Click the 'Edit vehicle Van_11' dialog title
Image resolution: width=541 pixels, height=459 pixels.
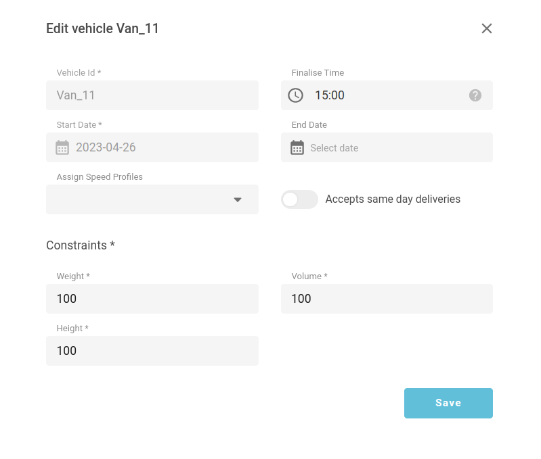102,28
